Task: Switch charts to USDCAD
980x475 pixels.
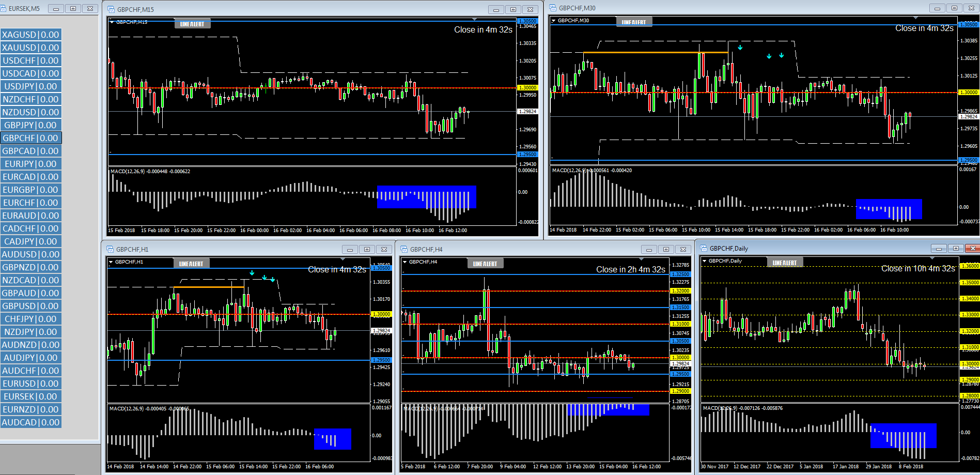Action: [31, 73]
